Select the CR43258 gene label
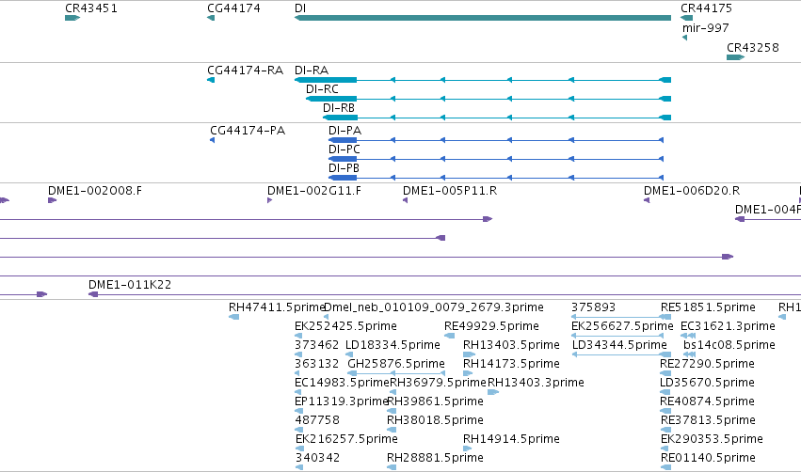This screenshot has width=801, height=472. coord(752,47)
